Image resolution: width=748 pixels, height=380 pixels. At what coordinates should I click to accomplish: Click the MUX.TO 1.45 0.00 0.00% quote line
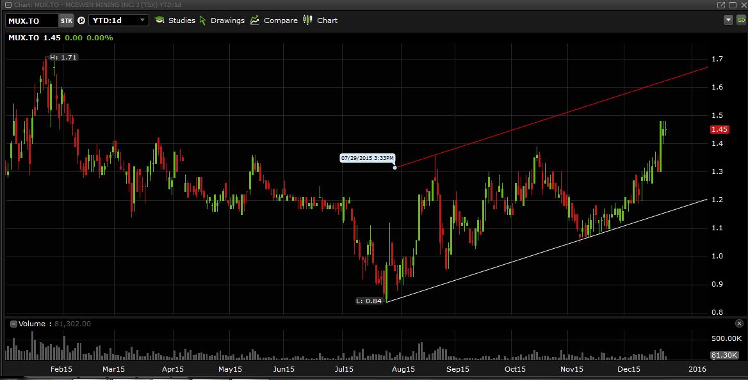pyautogui.click(x=61, y=38)
